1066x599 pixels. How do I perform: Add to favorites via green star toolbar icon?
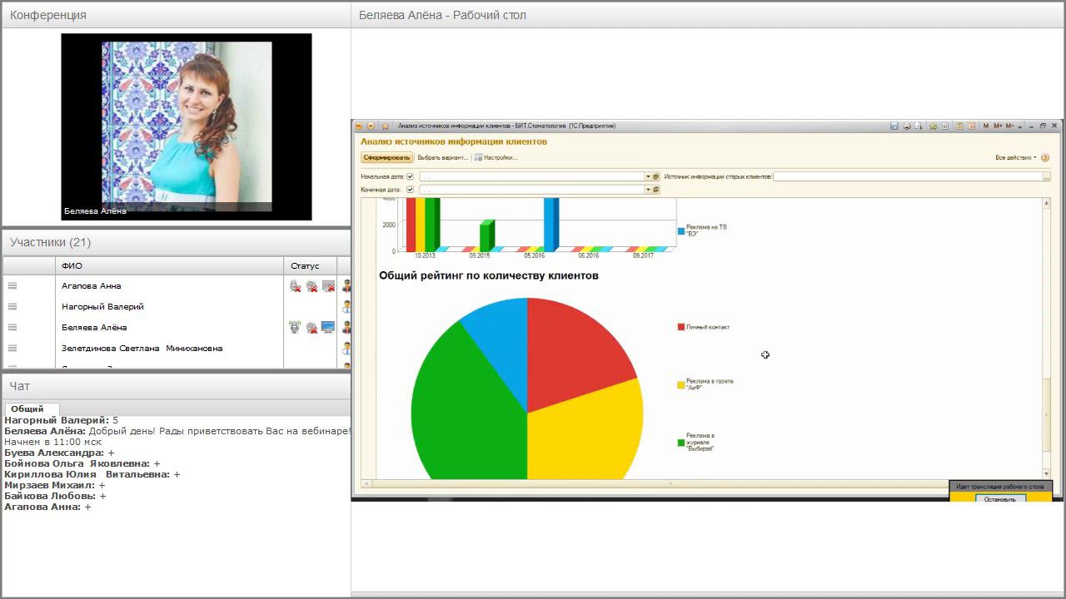[x=934, y=126]
